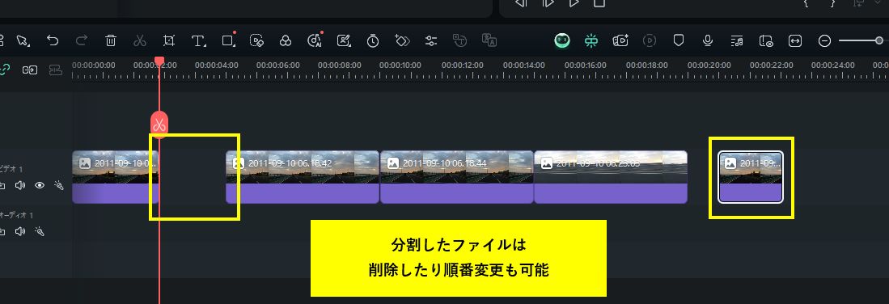This screenshot has width=889, height=304.
Task: Open color correction three-circles icon
Action: [286, 40]
